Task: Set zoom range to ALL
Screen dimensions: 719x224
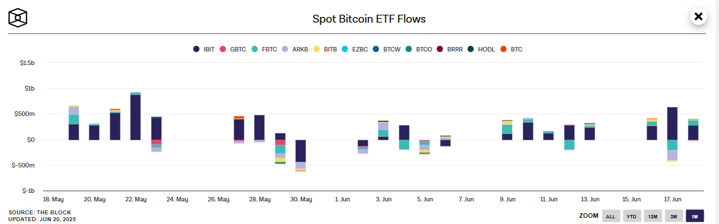Action: [x=610, y=216]
